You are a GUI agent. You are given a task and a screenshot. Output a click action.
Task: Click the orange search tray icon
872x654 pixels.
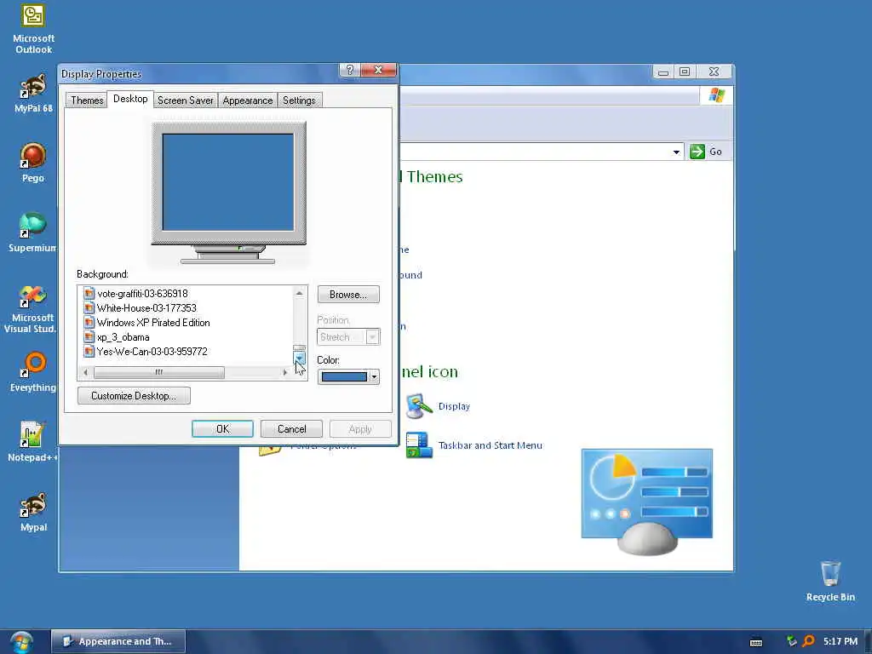coord(809,641)
